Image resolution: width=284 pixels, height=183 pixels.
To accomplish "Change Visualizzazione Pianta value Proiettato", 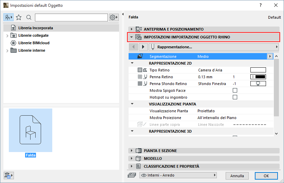I will click(206, 111).
